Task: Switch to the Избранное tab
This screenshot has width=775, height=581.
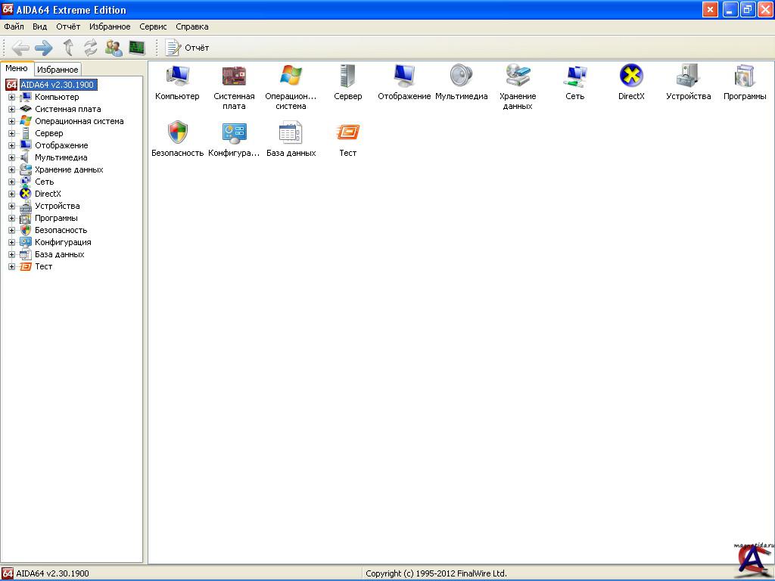Action: tap(58, 70)
